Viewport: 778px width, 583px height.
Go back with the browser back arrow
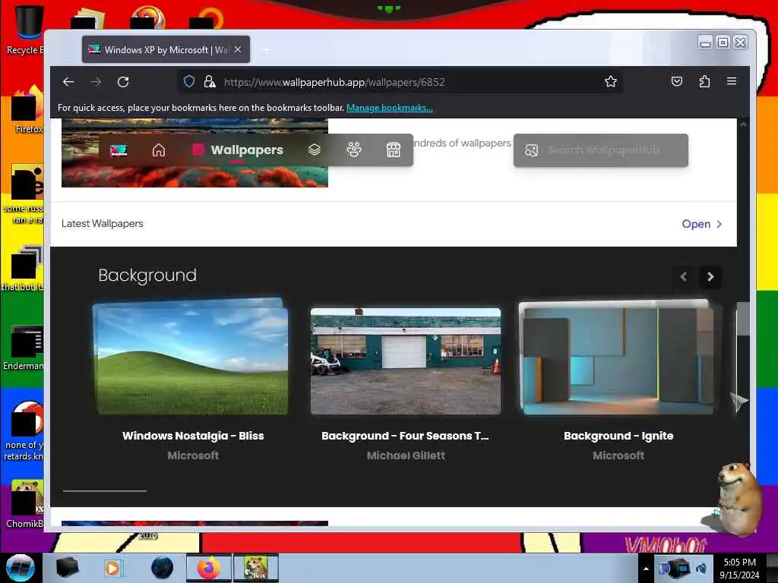pos(68,82)
